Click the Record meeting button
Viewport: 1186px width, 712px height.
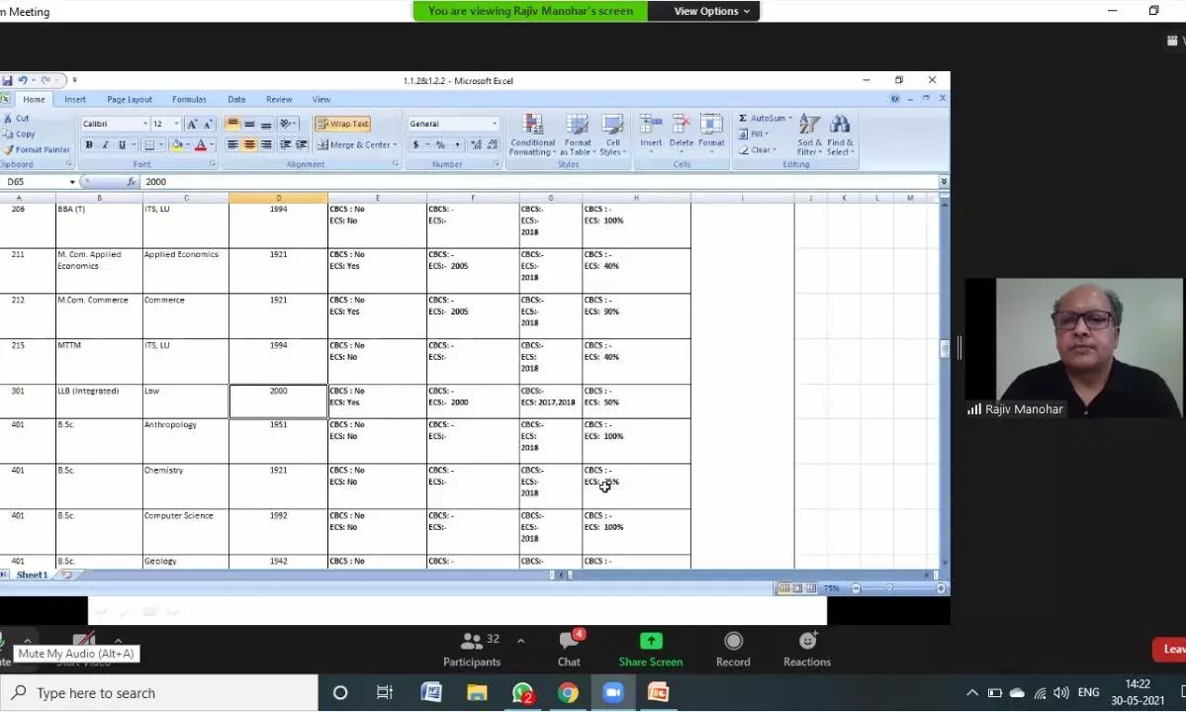733,650
